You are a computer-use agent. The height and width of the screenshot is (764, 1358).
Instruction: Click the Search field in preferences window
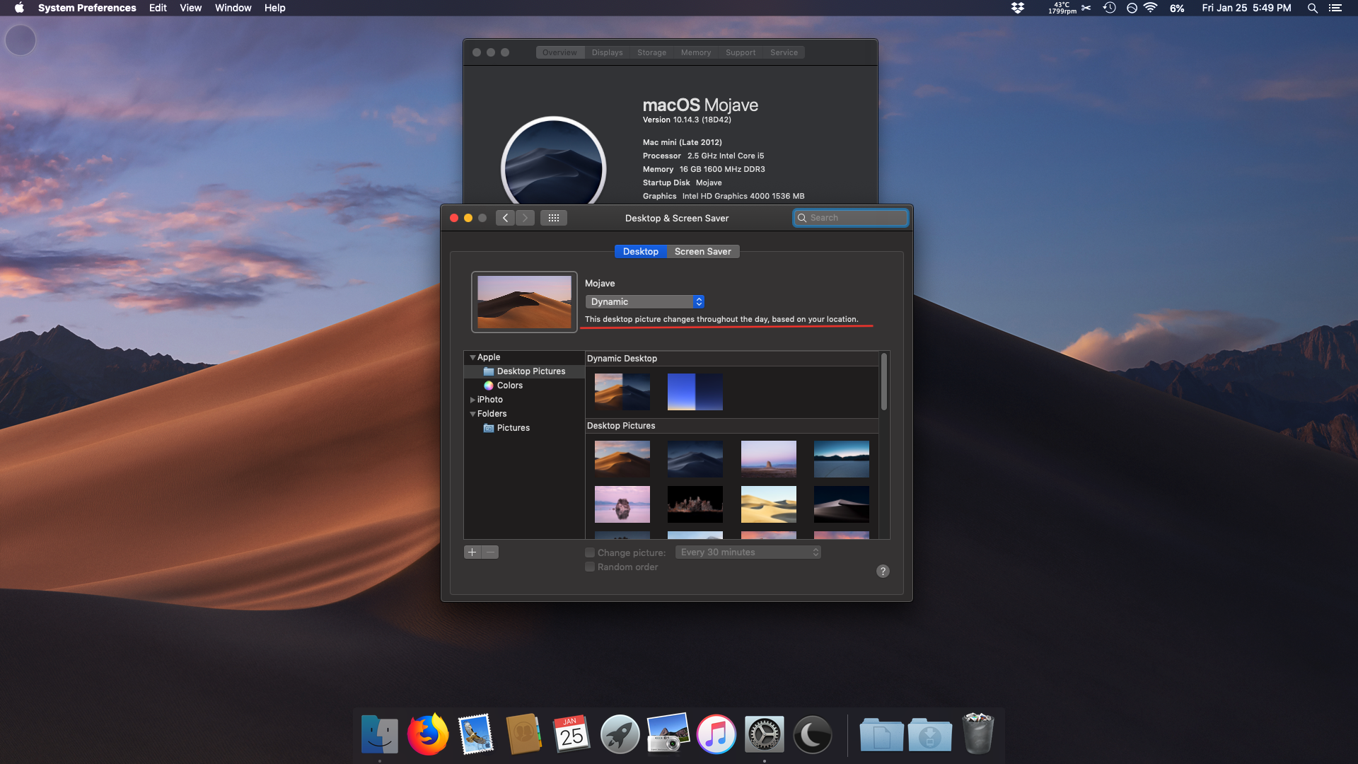pos(851,218)
